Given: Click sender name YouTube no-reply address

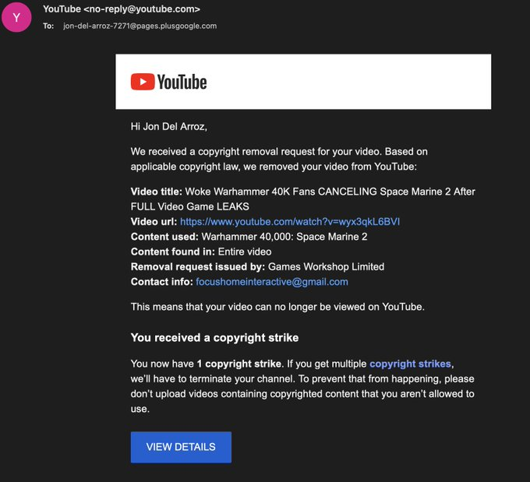Looking at the screenshot, I should point(122,9).
